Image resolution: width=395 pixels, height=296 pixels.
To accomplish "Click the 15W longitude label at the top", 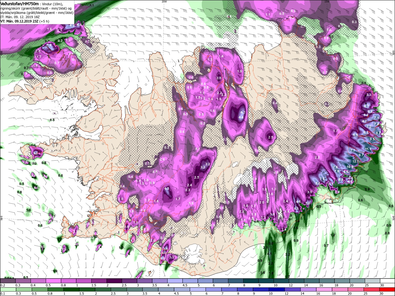I will click(326, 1).
